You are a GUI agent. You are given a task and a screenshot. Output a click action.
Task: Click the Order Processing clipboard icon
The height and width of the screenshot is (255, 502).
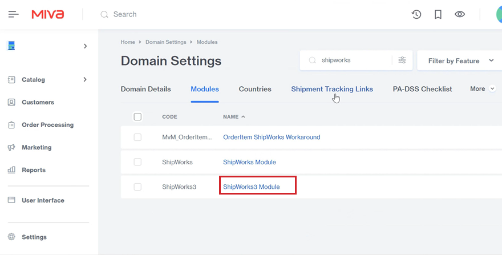click(11, 124)
